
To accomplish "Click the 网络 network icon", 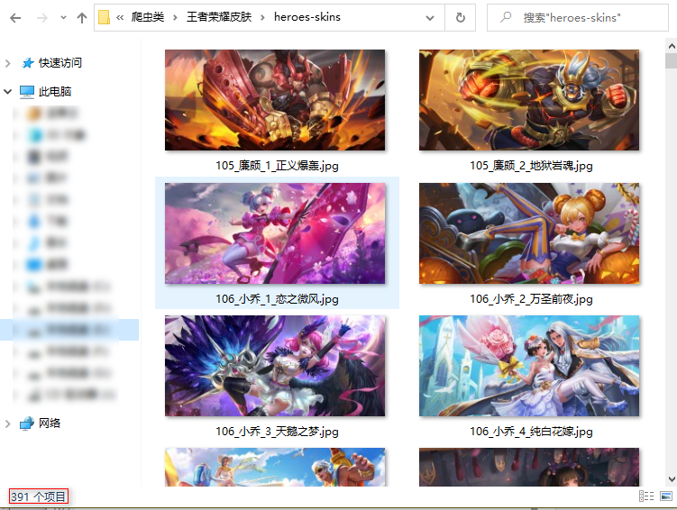I will (27, 423).
